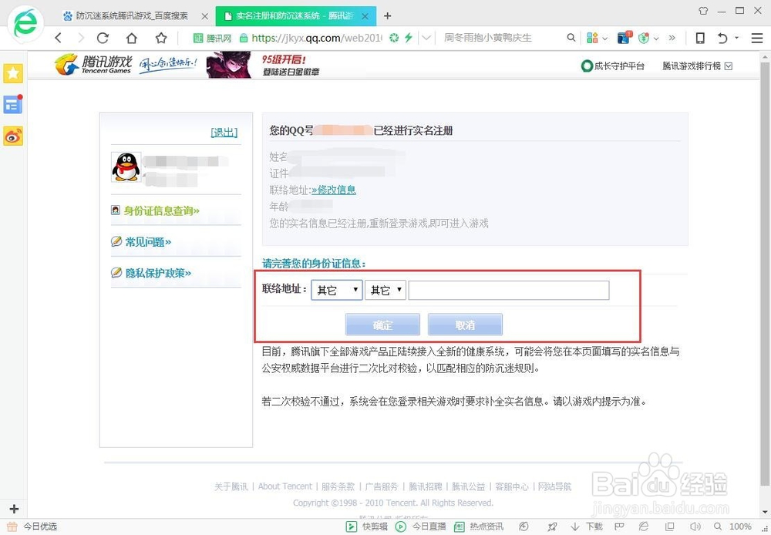Click the rocket accelerator icon in status bar
This screenshot has width=771, height=535.
pos(553,527)
